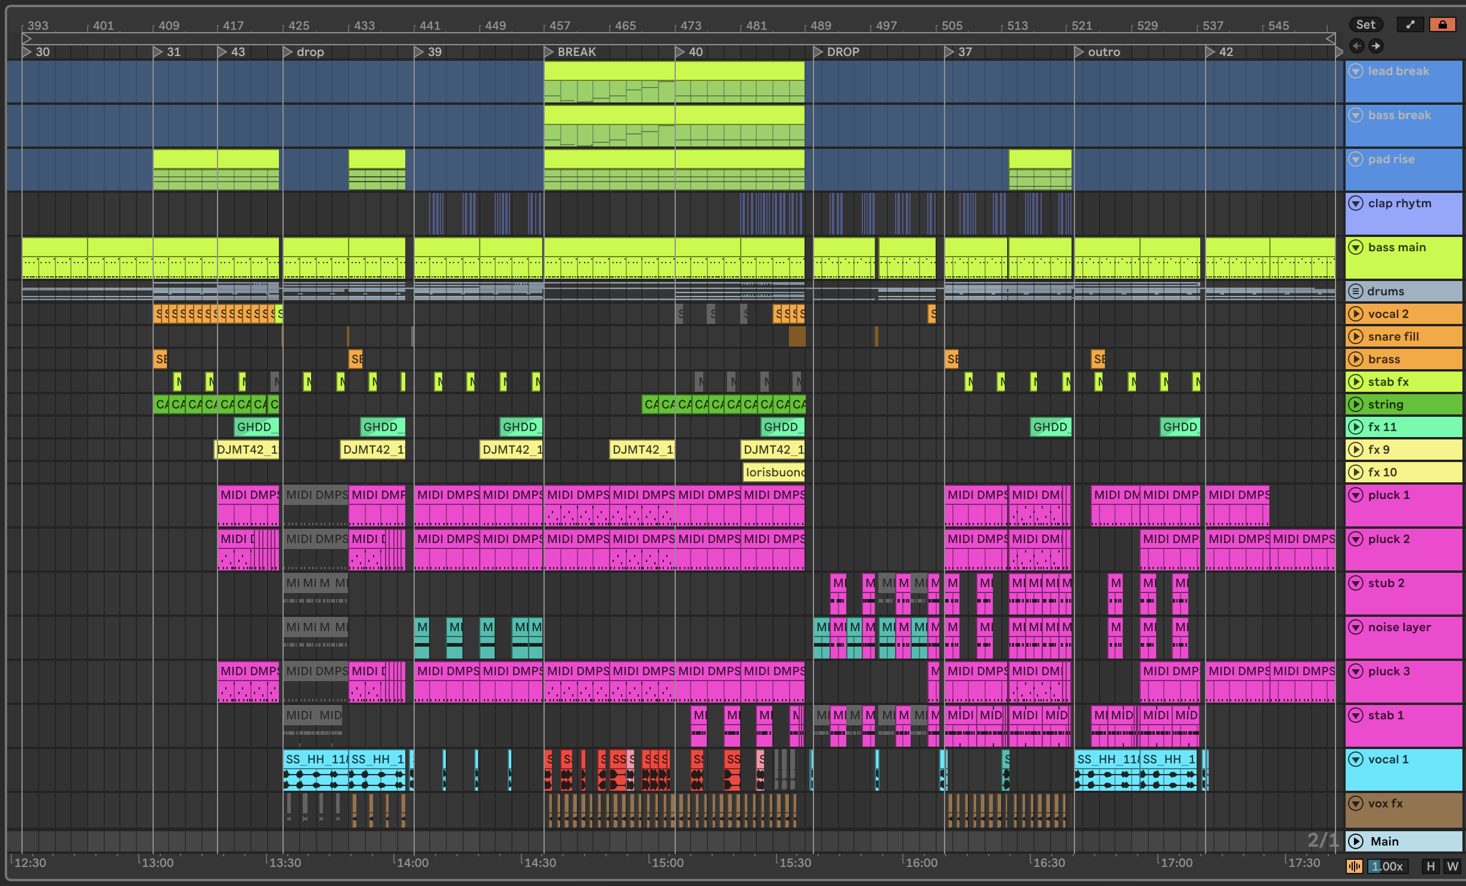This screenshot has width=1466, height=886.
Task: Jump to the next locator arrow
Action: [x=1375, y=46]
